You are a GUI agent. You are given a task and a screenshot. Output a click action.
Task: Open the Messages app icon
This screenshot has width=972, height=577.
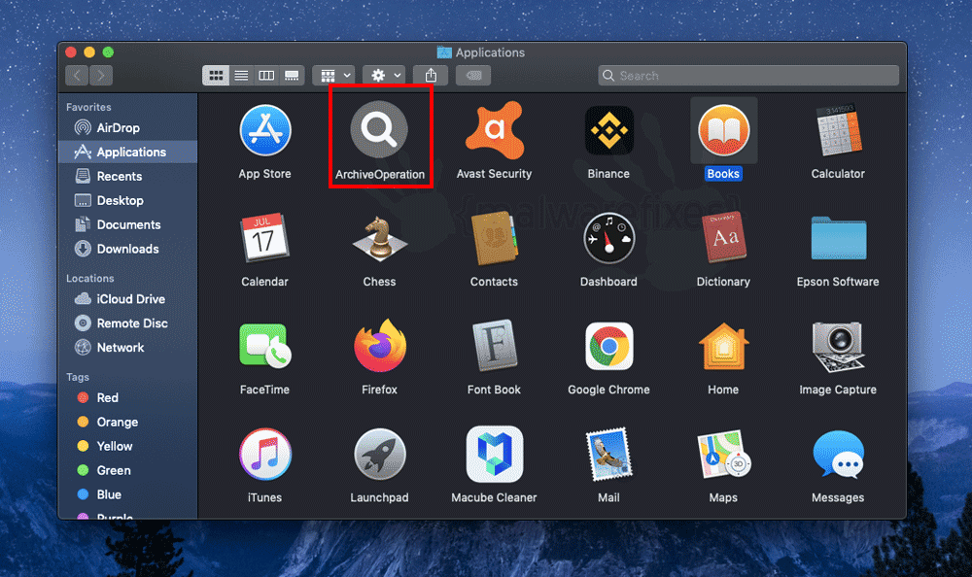[x=838, y=454]
